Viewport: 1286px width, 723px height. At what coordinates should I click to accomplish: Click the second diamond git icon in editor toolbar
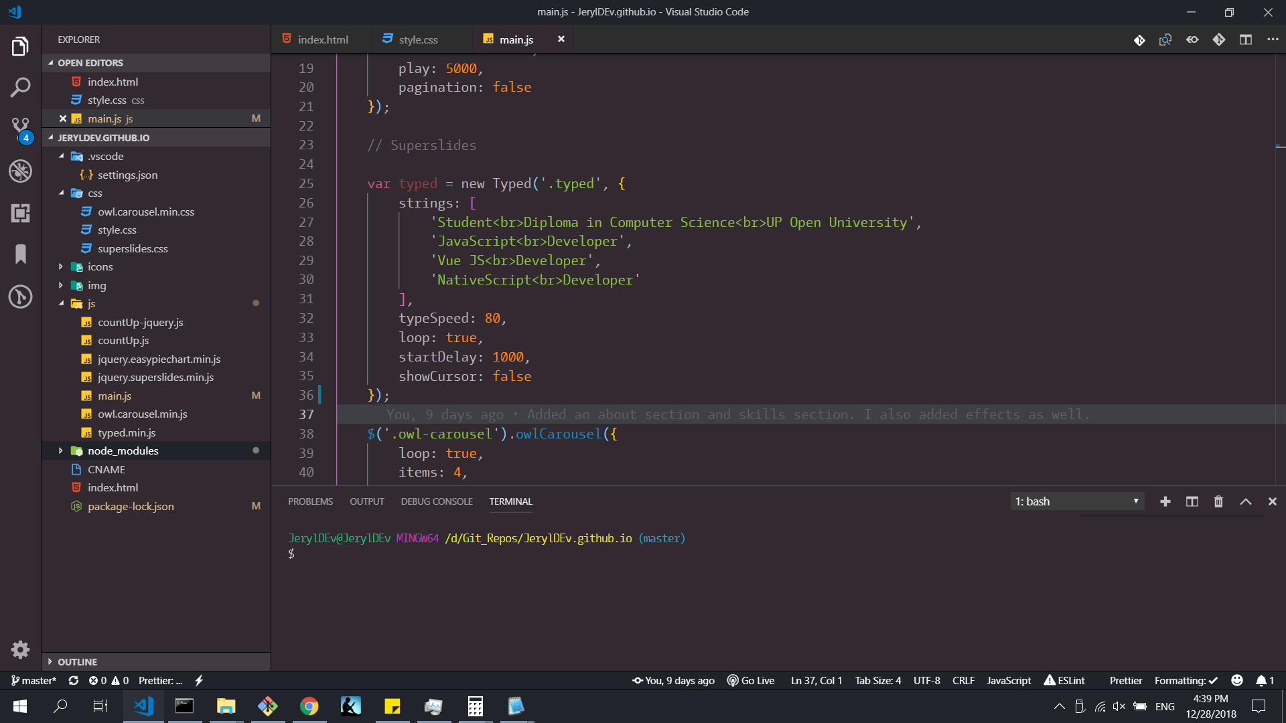click(1219, 39)
